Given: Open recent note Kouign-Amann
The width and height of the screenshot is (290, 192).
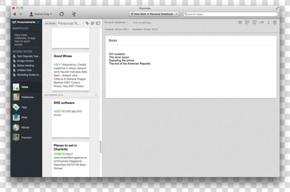Looking at the screenshot, I should [23, 61].
